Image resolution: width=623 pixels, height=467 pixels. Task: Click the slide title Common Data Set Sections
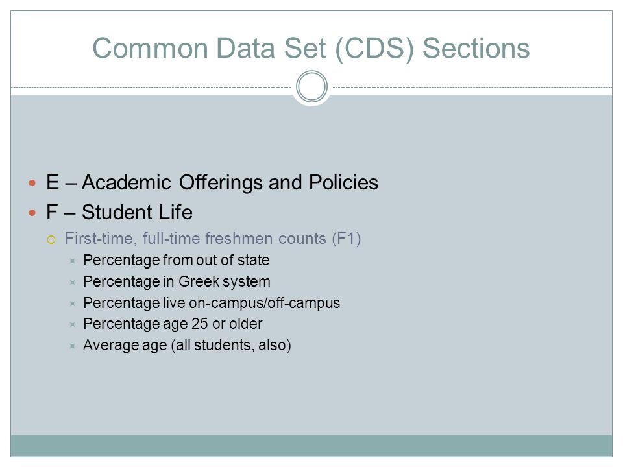[x=311, y=49]
